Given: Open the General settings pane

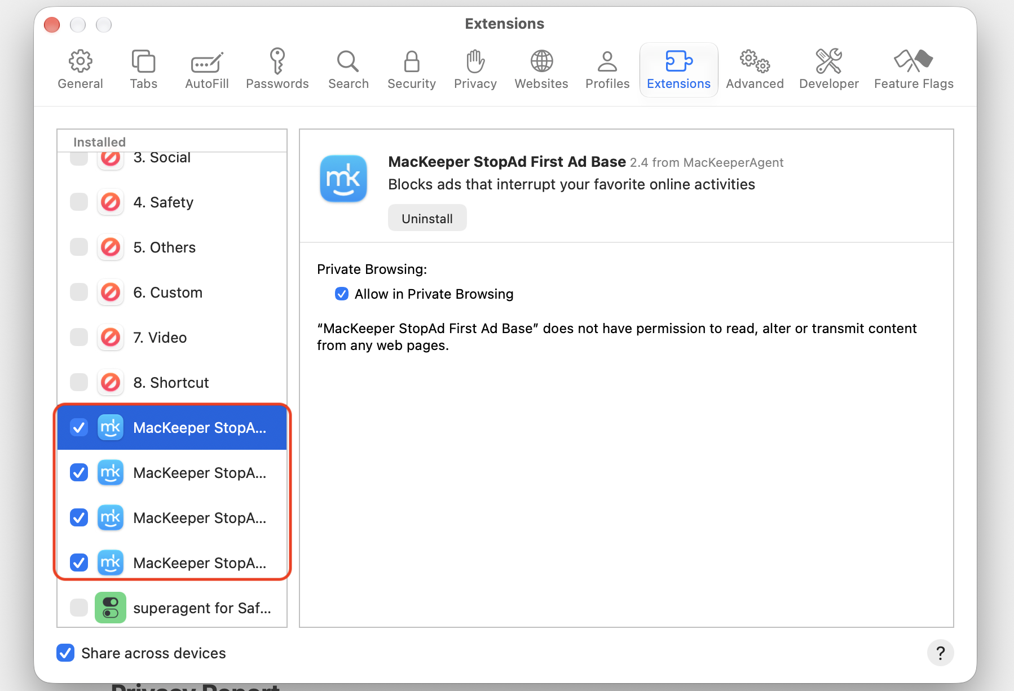Looking at the screenshot, I should click(x=80, y=70).
